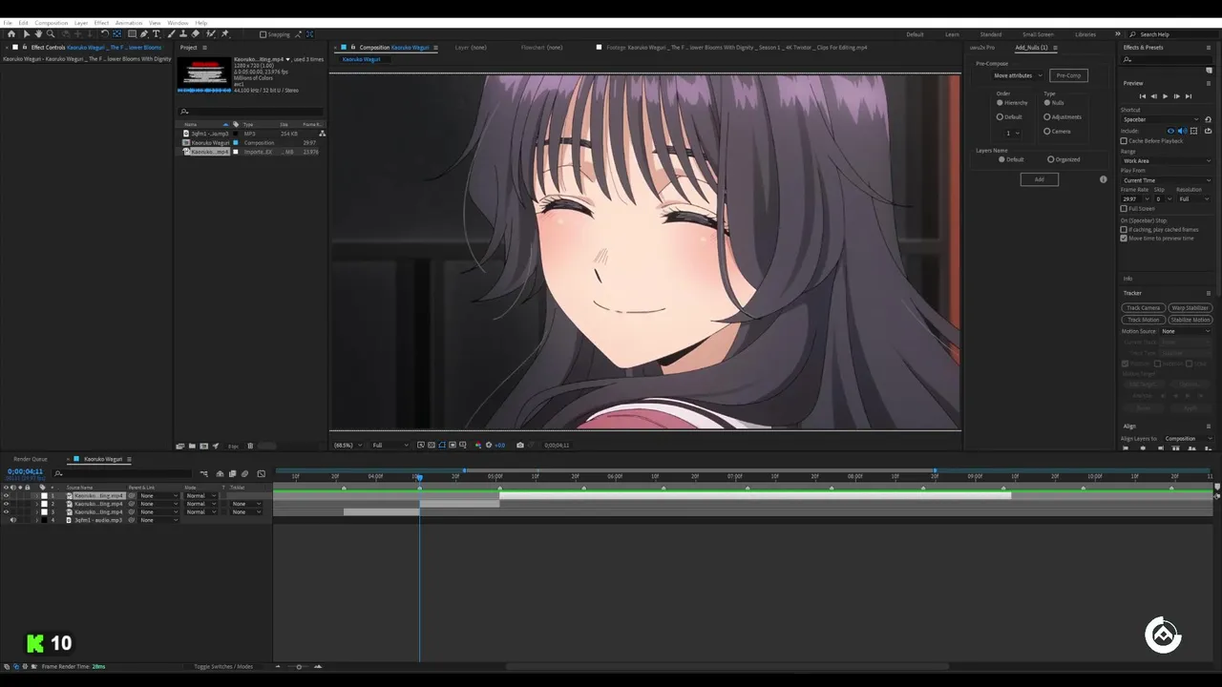Click the timeline zoom slider at bottom
This screenshot has height=687, width=1222.
[299, 667]
